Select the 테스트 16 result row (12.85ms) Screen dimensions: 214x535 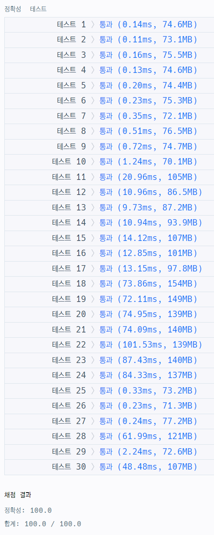(x=109, y=254)
